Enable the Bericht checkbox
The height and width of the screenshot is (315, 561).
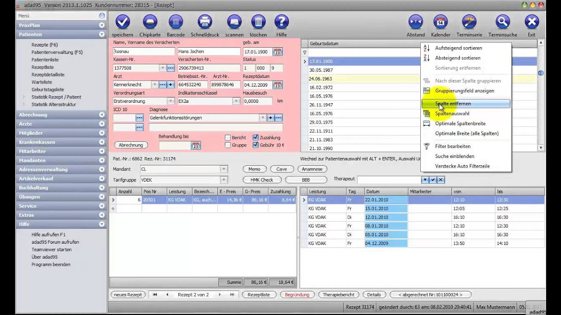pyautogui.click(x=227, y=137)
